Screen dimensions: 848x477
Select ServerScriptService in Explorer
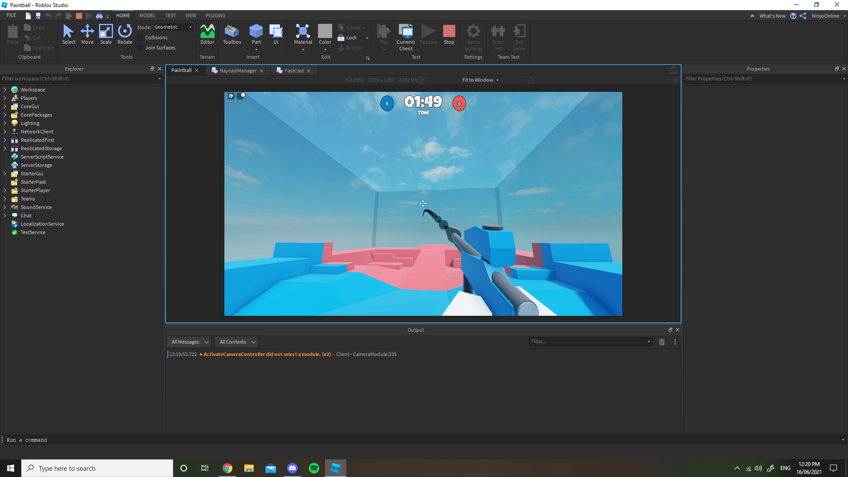pos(42,157)
